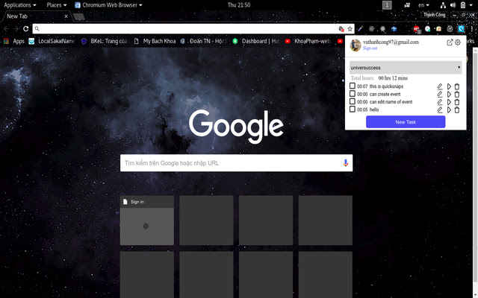Open the 'BKeL: Trang của' bookmark
478x298 pixels.
tap(104, 41)
